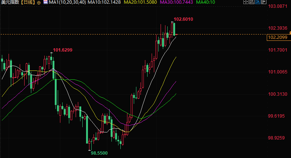The height and width of the screenshot is (158, 291).
Task: Click the 100.3130 axis value
Action: click(x=278, y=94)
